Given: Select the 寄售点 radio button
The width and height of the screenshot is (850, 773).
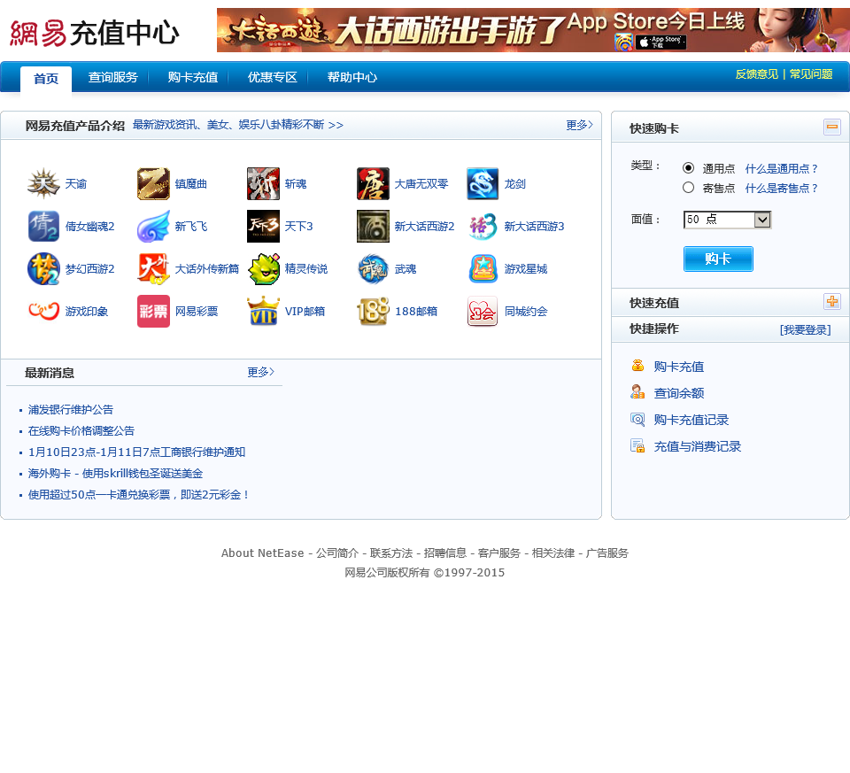Looking at the screenshot, I should point(689,188).
